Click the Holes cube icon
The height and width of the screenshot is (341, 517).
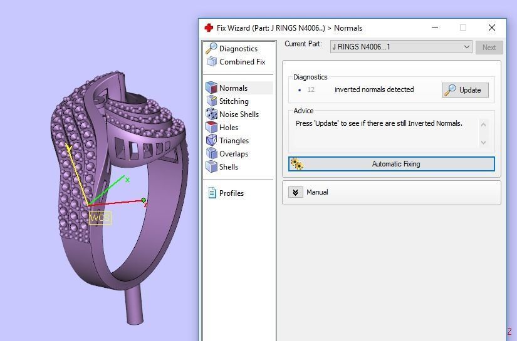pos(211,127)
